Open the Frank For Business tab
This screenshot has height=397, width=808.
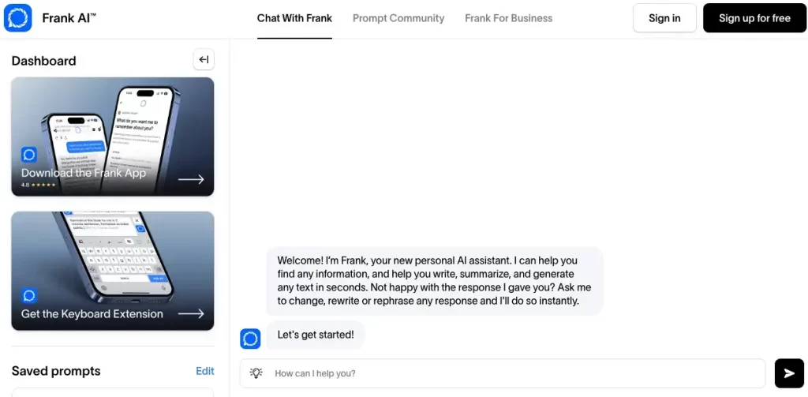(509, 18)
